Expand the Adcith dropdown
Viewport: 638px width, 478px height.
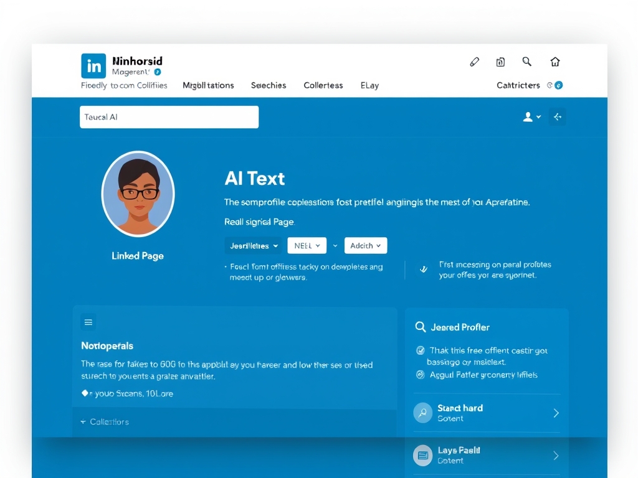[x=365, y=246]
